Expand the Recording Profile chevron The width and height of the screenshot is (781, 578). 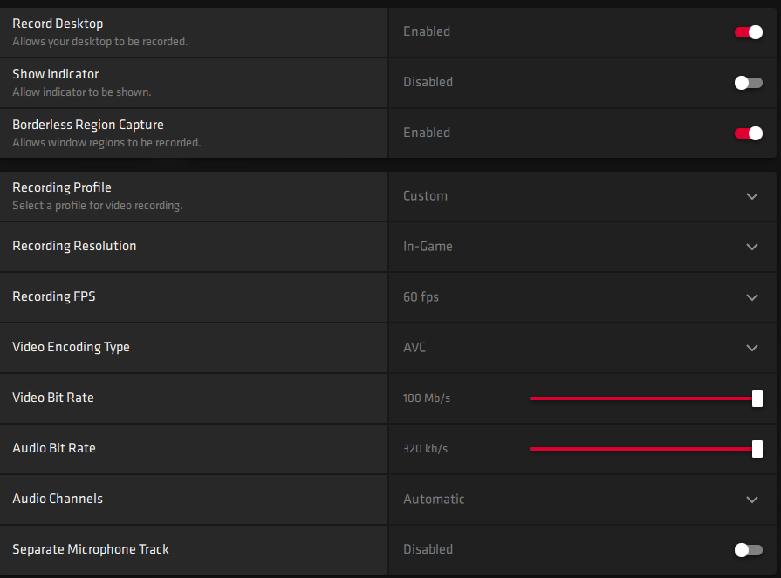pos(752,196)
